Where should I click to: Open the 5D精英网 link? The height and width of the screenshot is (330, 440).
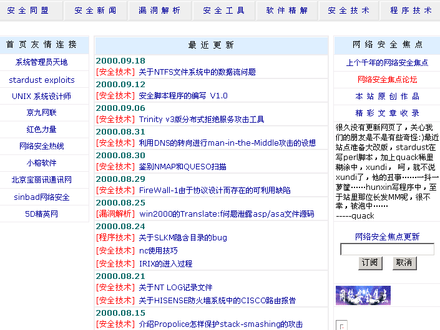tap(42, 214)
